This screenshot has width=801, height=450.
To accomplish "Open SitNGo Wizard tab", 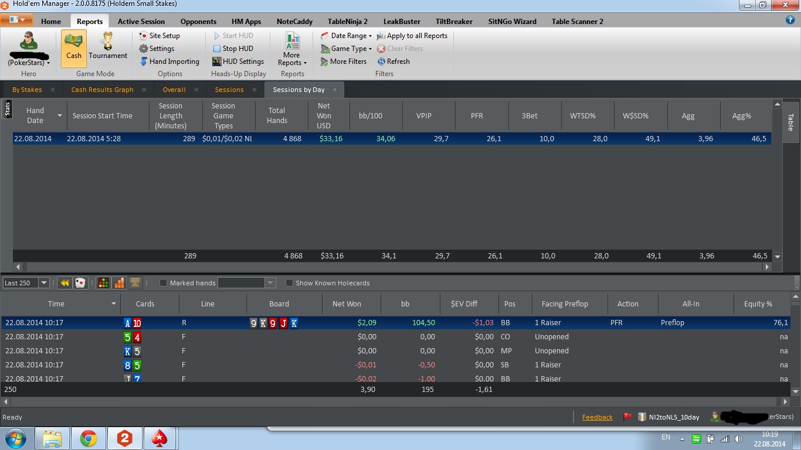I will point(512,22).
